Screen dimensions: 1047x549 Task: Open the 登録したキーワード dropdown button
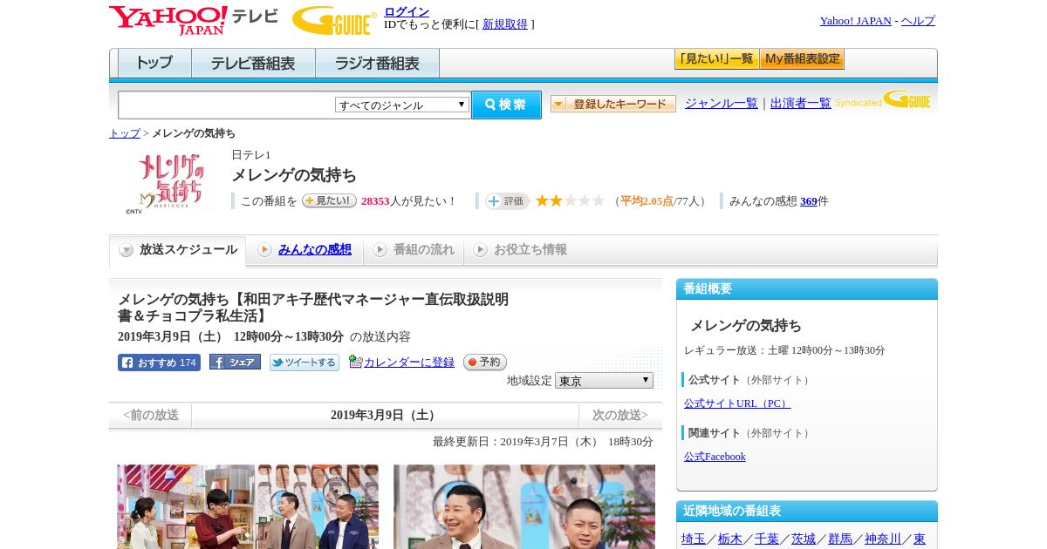click(613, 104)
